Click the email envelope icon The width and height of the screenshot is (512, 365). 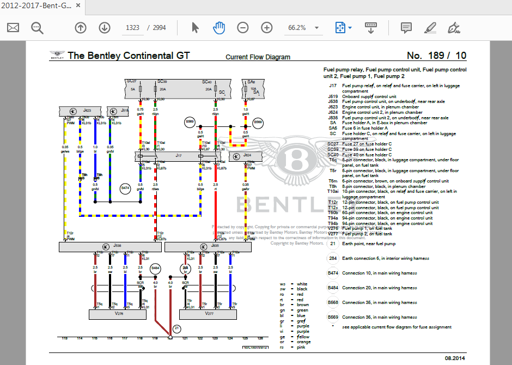click(13, 28)
